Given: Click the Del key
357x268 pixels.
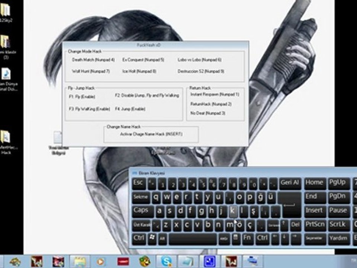Looking at the screenshot, I should (x=295, y=226).
